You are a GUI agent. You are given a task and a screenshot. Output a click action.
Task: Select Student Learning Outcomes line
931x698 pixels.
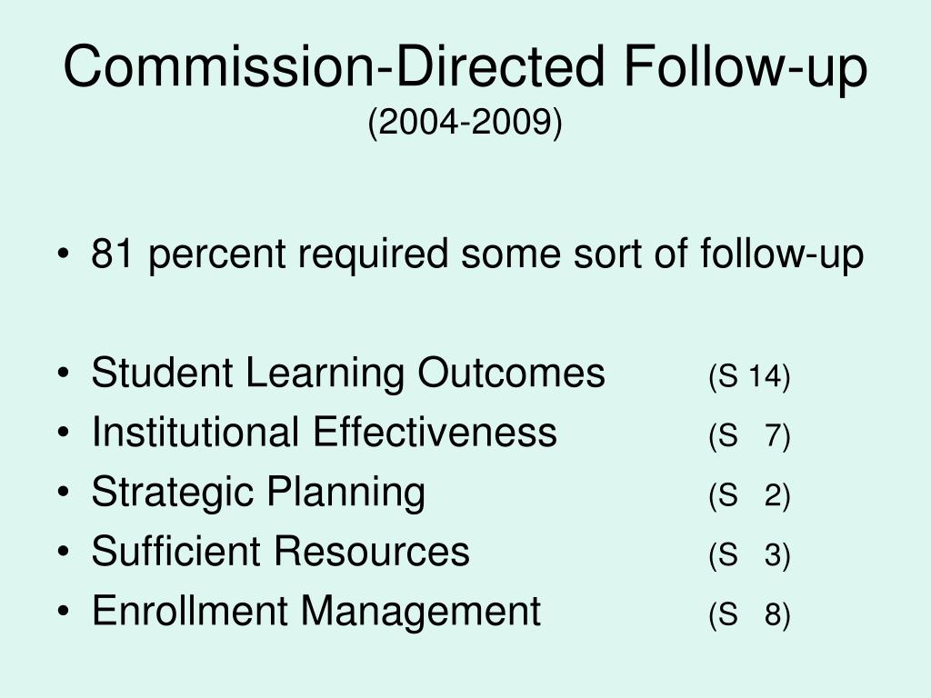[x=348, y=373]
